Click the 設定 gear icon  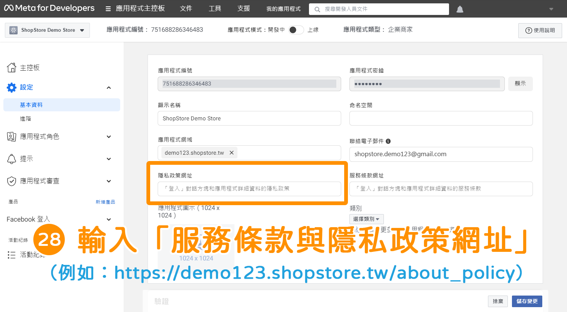click(12, 87)
